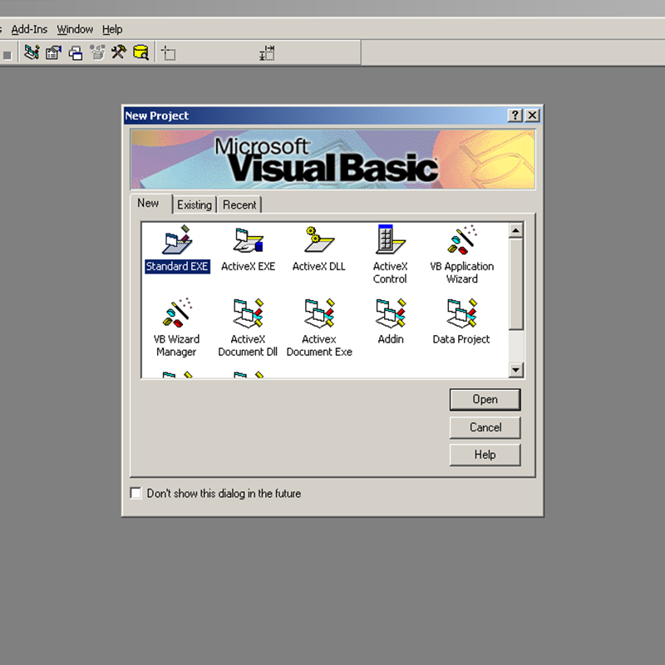This screenshot has width=665, height=665.
Task: Switch to the New tab
Action: 148,203
